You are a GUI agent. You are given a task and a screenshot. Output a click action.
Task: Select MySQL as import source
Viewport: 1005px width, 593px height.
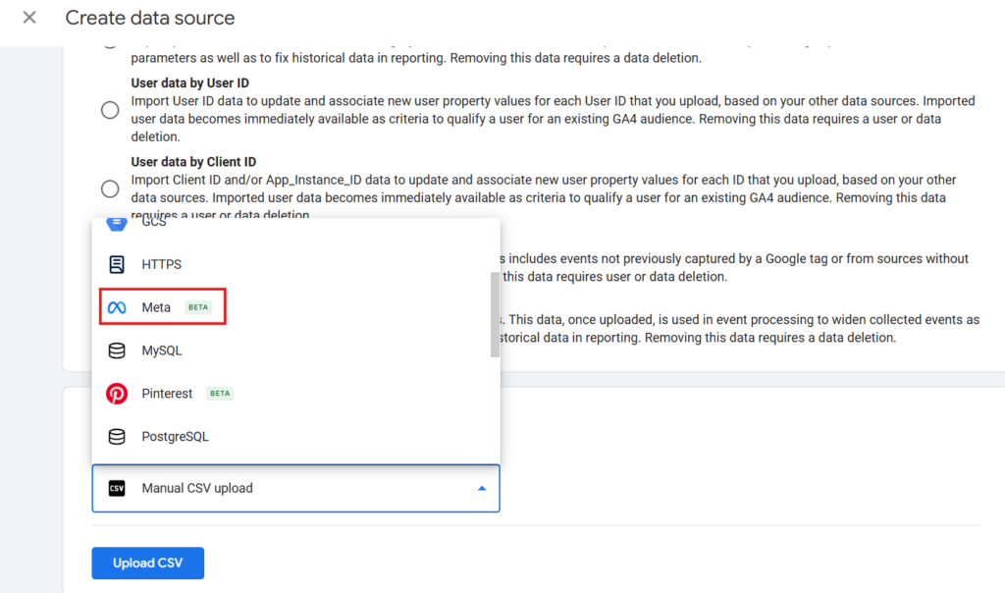162,350
